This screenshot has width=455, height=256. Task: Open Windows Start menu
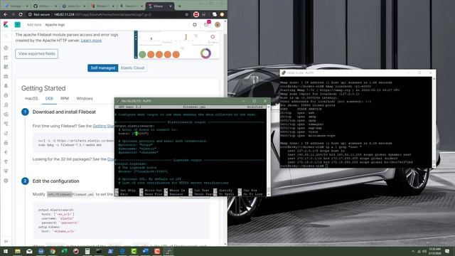(6, 251)
